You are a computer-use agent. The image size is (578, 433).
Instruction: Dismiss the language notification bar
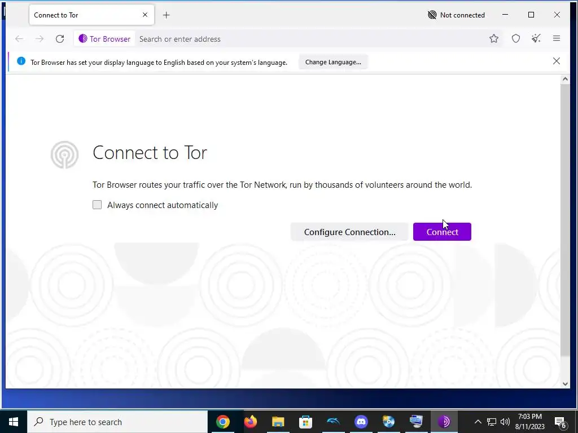(x=556, y=61)
